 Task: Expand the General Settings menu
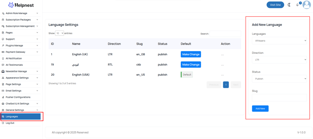(x=20, y=110)
